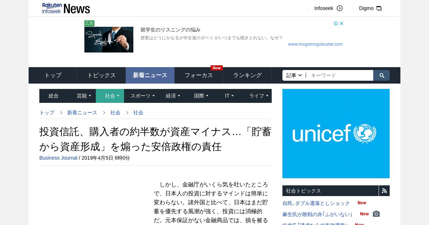429x225 pixels.
Task: Click the 広告 label badge
Action: (x=89, y=23)
